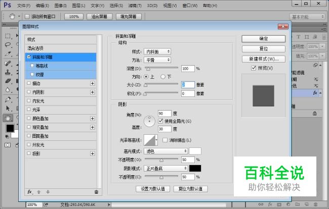Image resolution: width=329 pixels, height=209 pixels.
Task: Click the 新建样式(W)... button
Action: click(264, 59)
